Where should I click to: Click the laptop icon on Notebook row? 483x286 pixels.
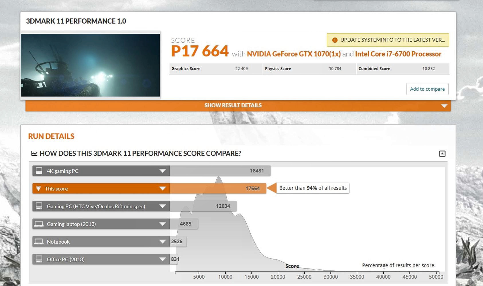(39, 241)
